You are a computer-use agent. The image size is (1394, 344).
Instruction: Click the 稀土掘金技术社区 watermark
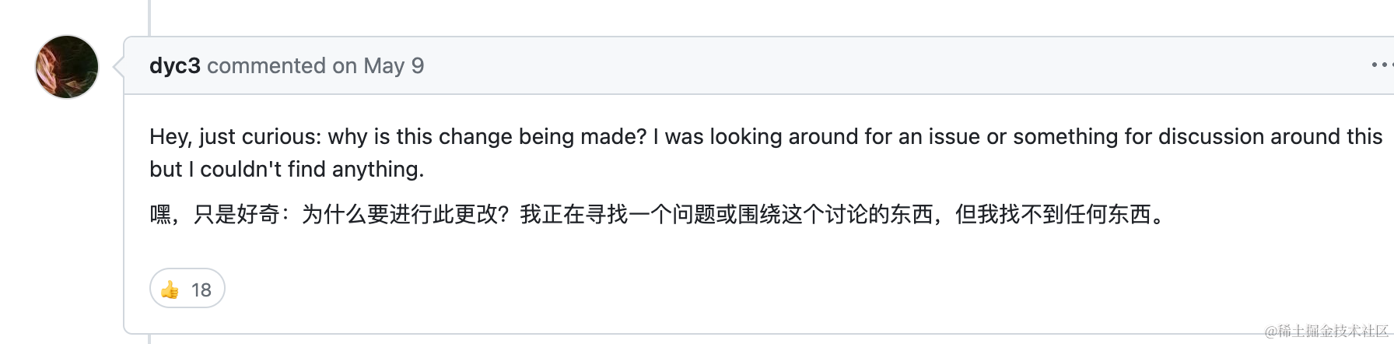tap(1326, 332)
